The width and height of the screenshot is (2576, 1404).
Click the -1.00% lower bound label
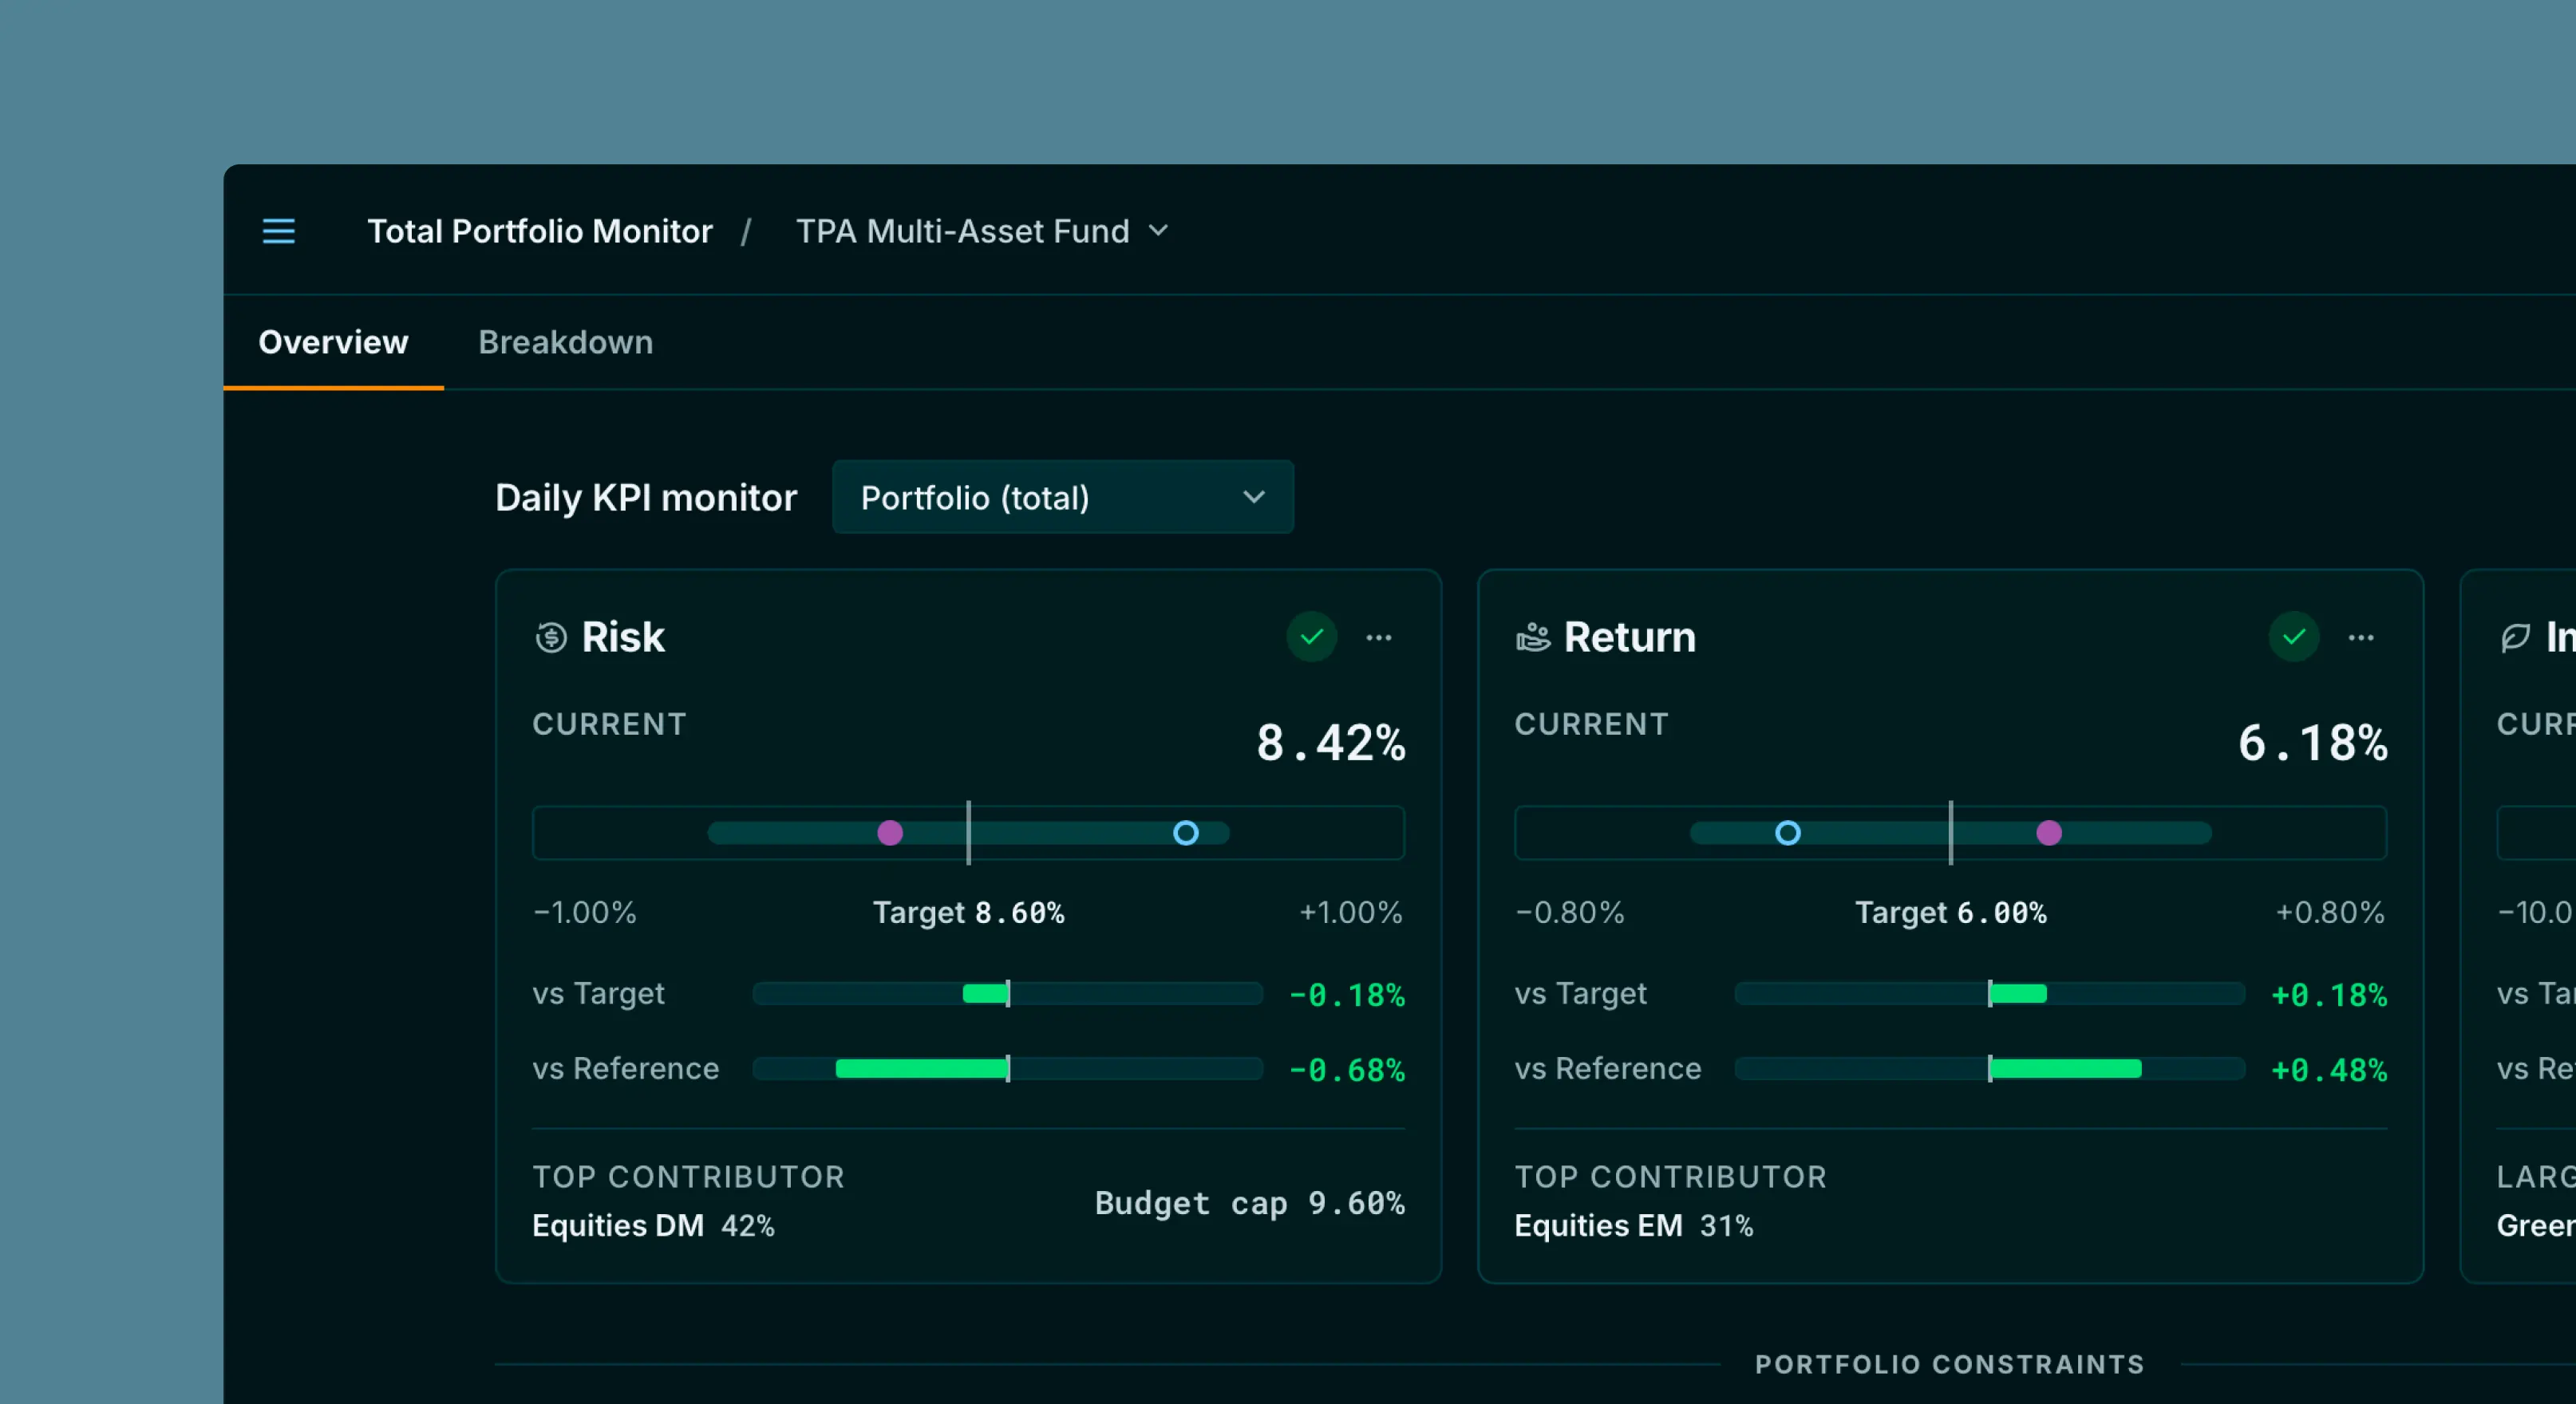coord(585,913)
